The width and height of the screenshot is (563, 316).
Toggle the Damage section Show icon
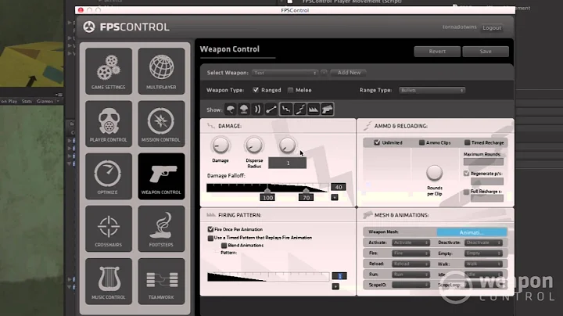[x=286, y=110]
